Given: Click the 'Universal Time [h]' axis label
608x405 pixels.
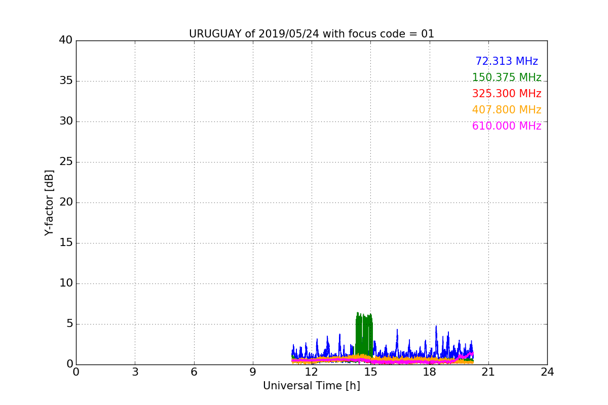Looking at the screenshot, I should point(312,386).
